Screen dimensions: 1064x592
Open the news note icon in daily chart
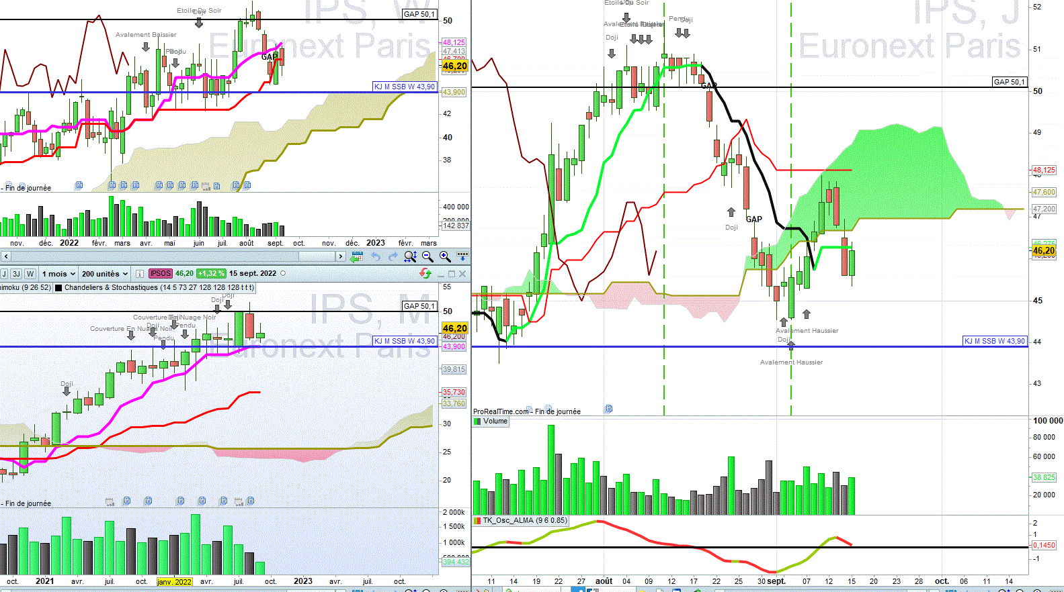608,408
